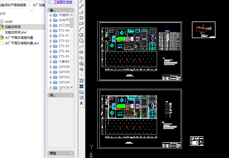
Task: Select the Polygon tool
Action: pyautogui.click(x=81, y=18)
